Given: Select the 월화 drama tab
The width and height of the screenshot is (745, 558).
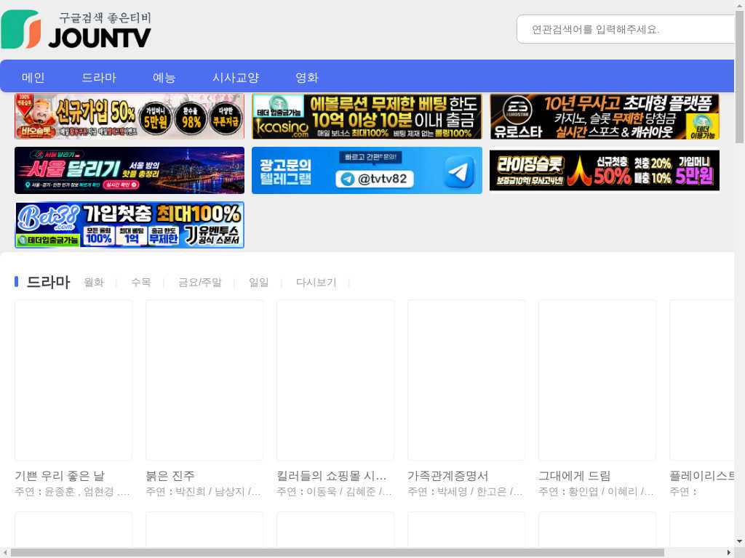Looking at the screenshot, I should click(94, 283).
